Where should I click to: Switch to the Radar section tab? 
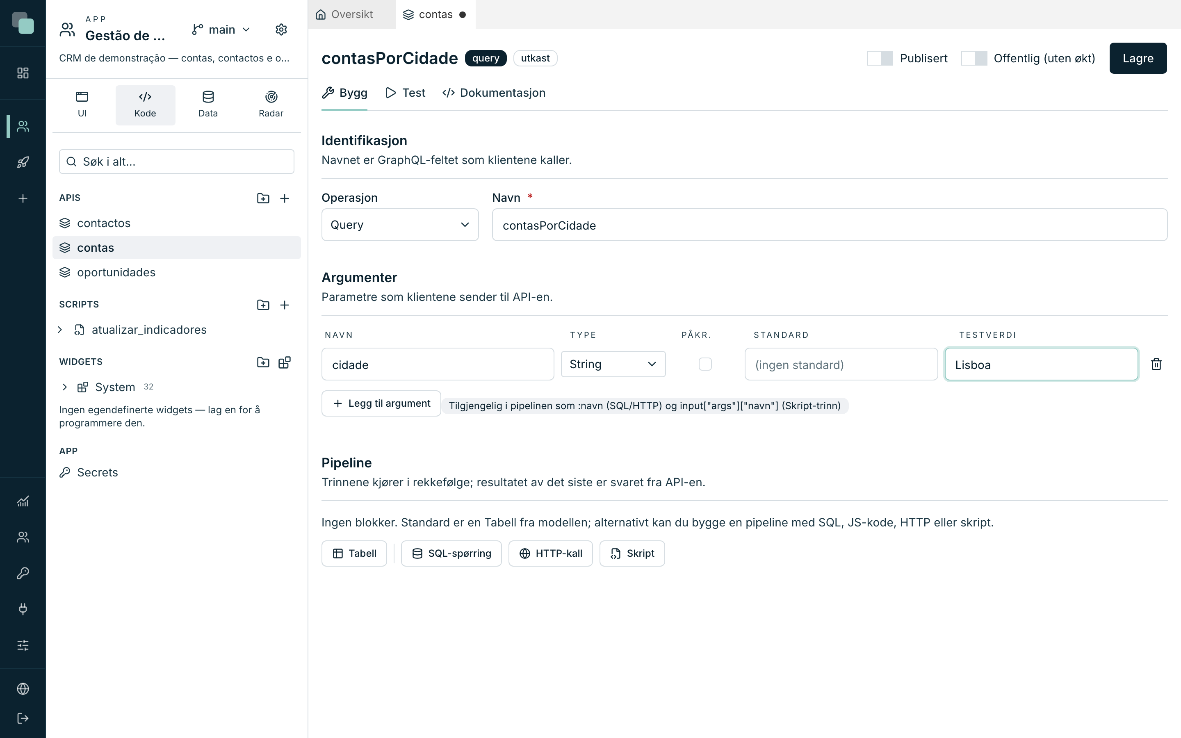coord(271,105)
